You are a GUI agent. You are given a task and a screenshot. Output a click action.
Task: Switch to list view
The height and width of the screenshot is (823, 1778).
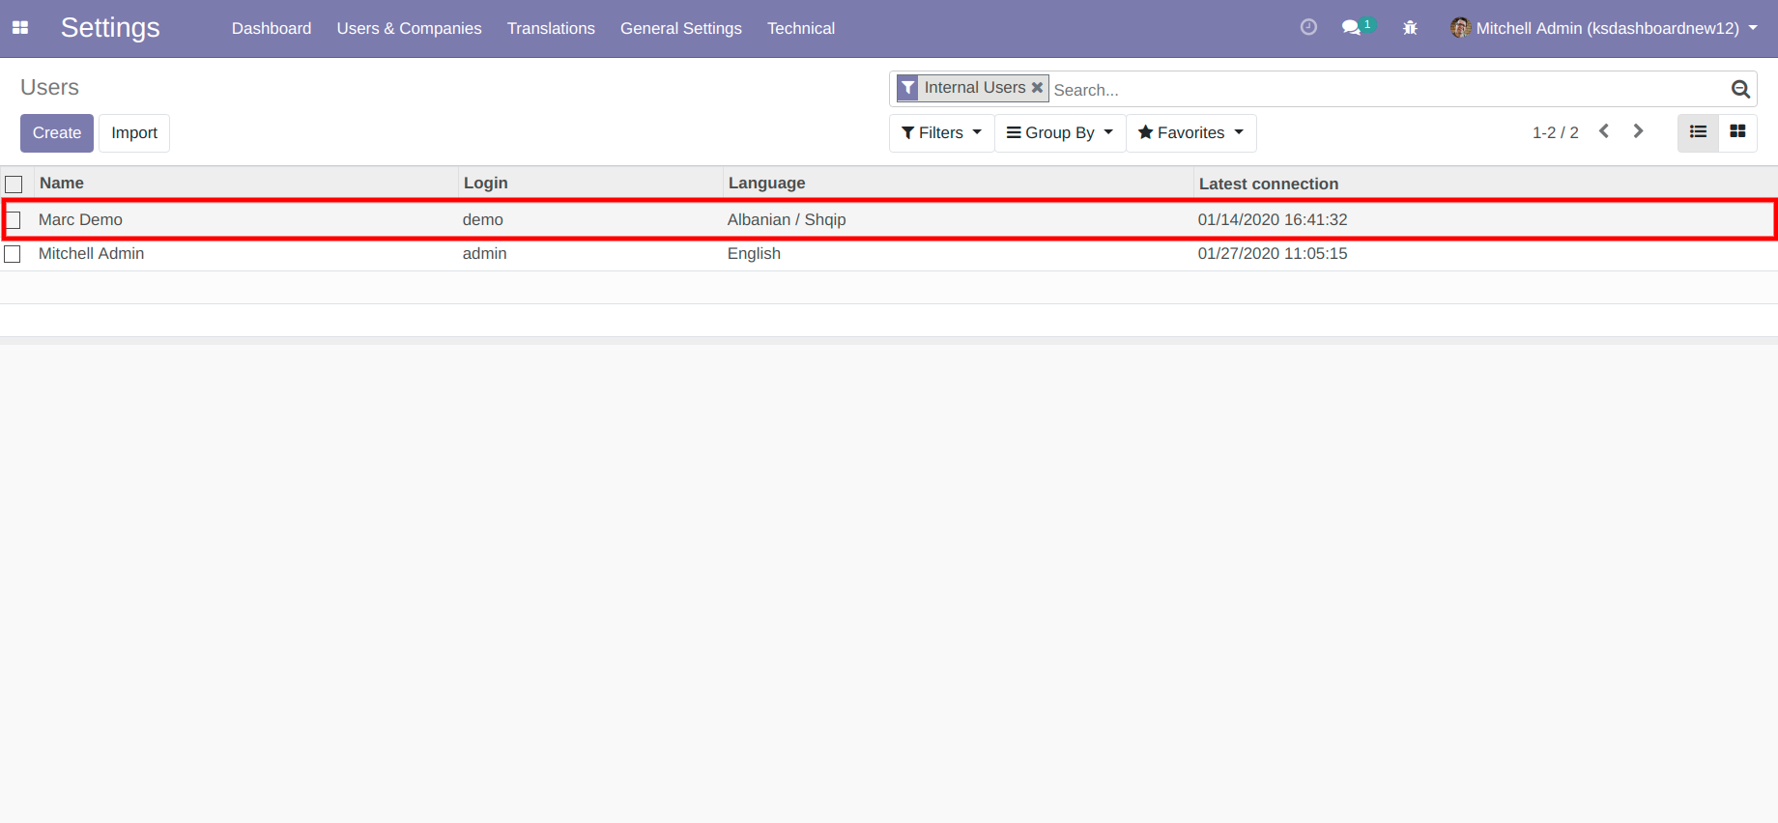(x=1698, y=132)
